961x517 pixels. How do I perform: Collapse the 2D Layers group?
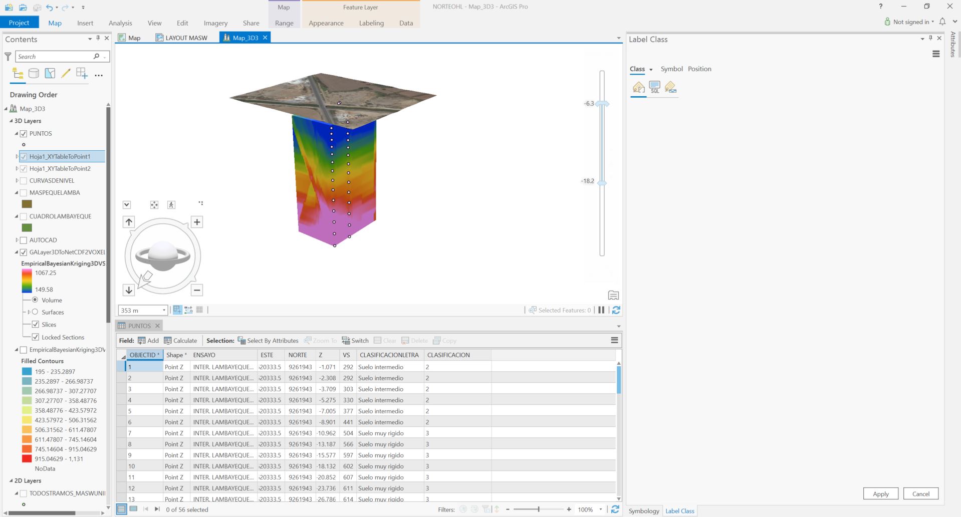coord(11,480)
